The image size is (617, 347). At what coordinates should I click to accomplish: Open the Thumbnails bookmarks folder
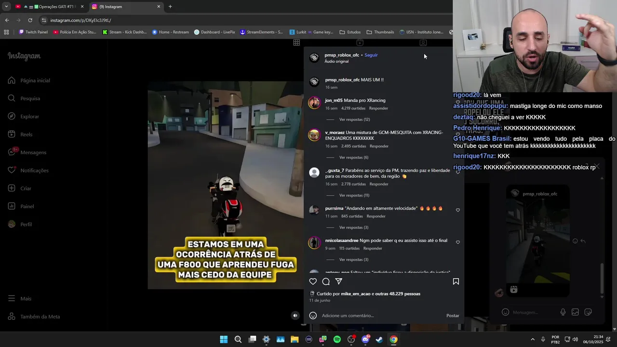click(x=380, y=32)
